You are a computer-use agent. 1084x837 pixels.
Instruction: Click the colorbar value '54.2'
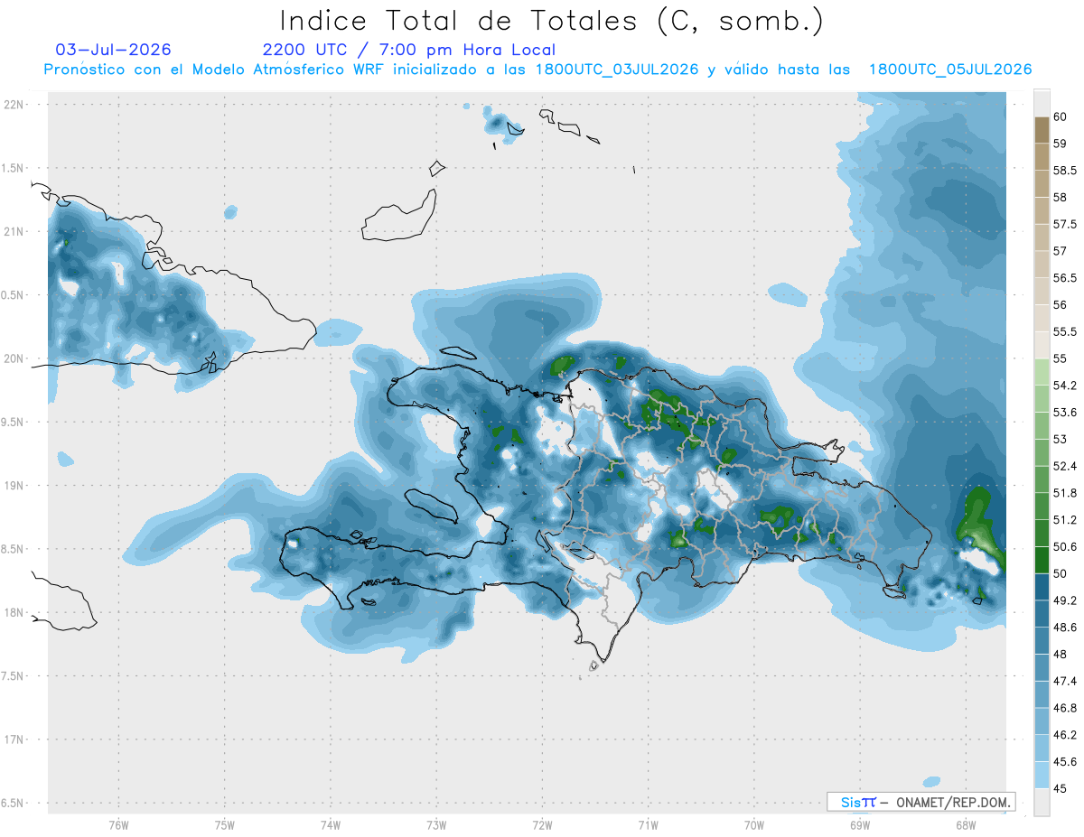coord(1065,386)
